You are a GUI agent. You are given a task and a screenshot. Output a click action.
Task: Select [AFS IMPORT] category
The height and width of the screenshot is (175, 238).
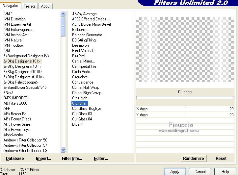click(15, 98)
